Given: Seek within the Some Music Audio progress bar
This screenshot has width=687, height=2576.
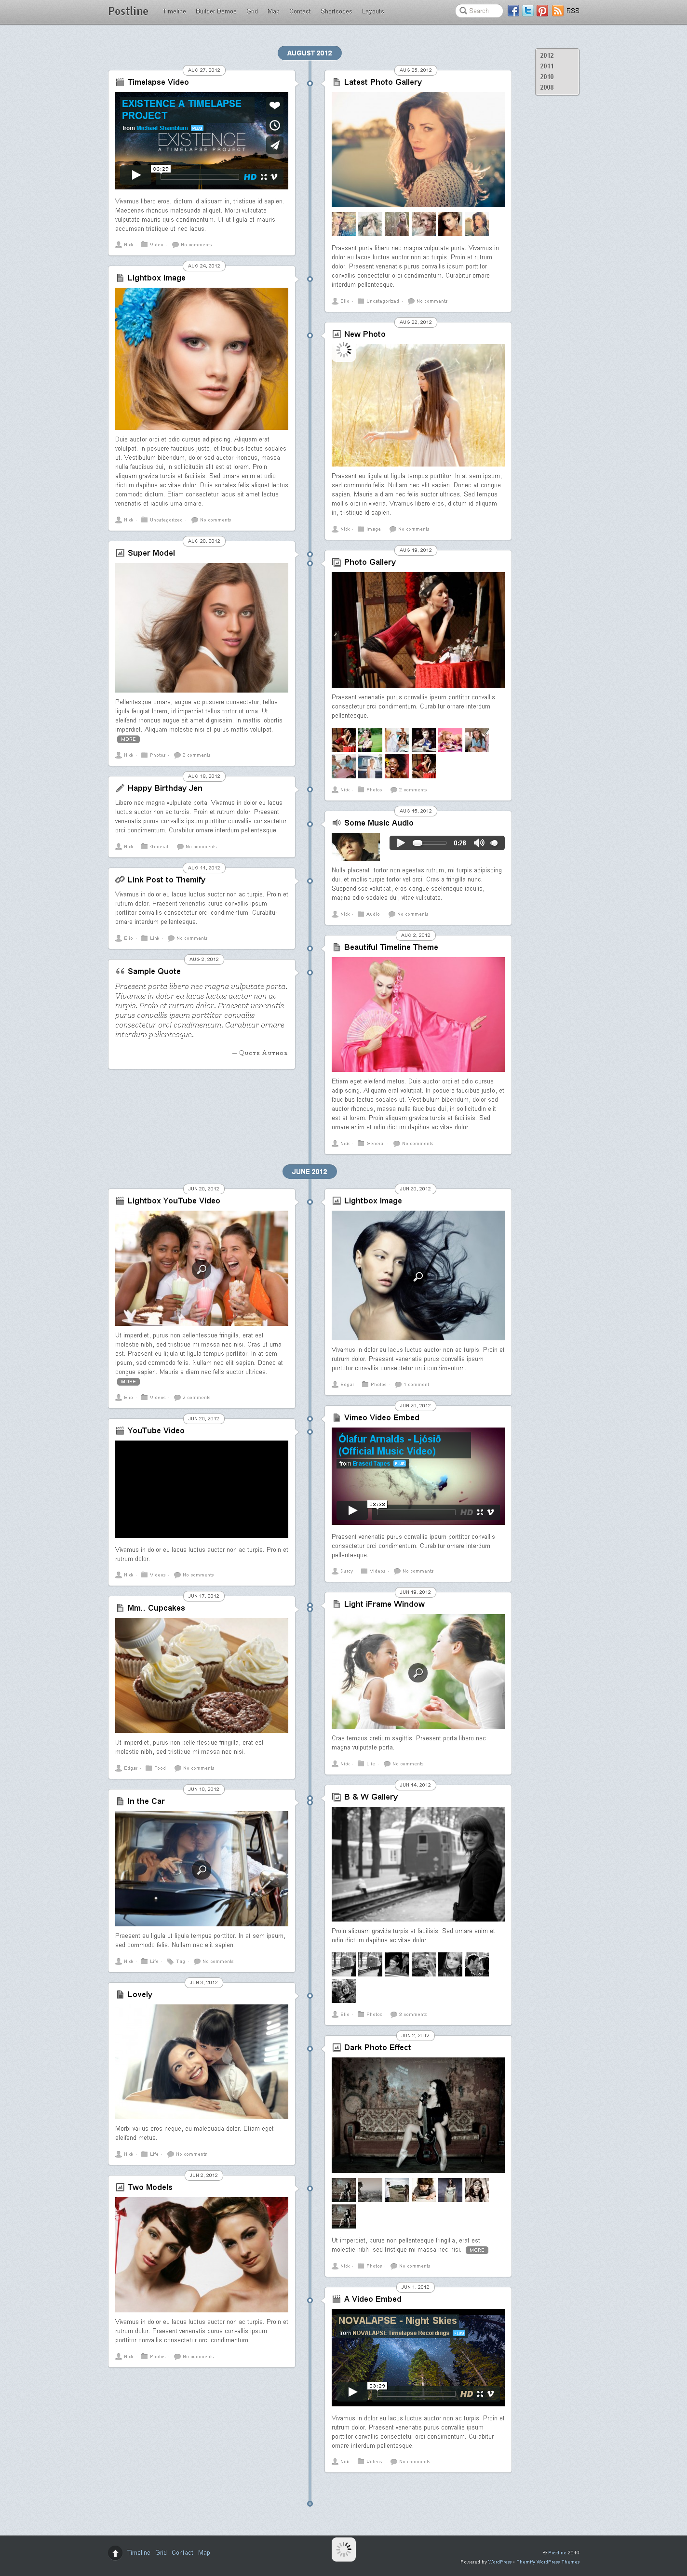Looking at the screenshot, I should pyautogui.click(x=430, y=843).
